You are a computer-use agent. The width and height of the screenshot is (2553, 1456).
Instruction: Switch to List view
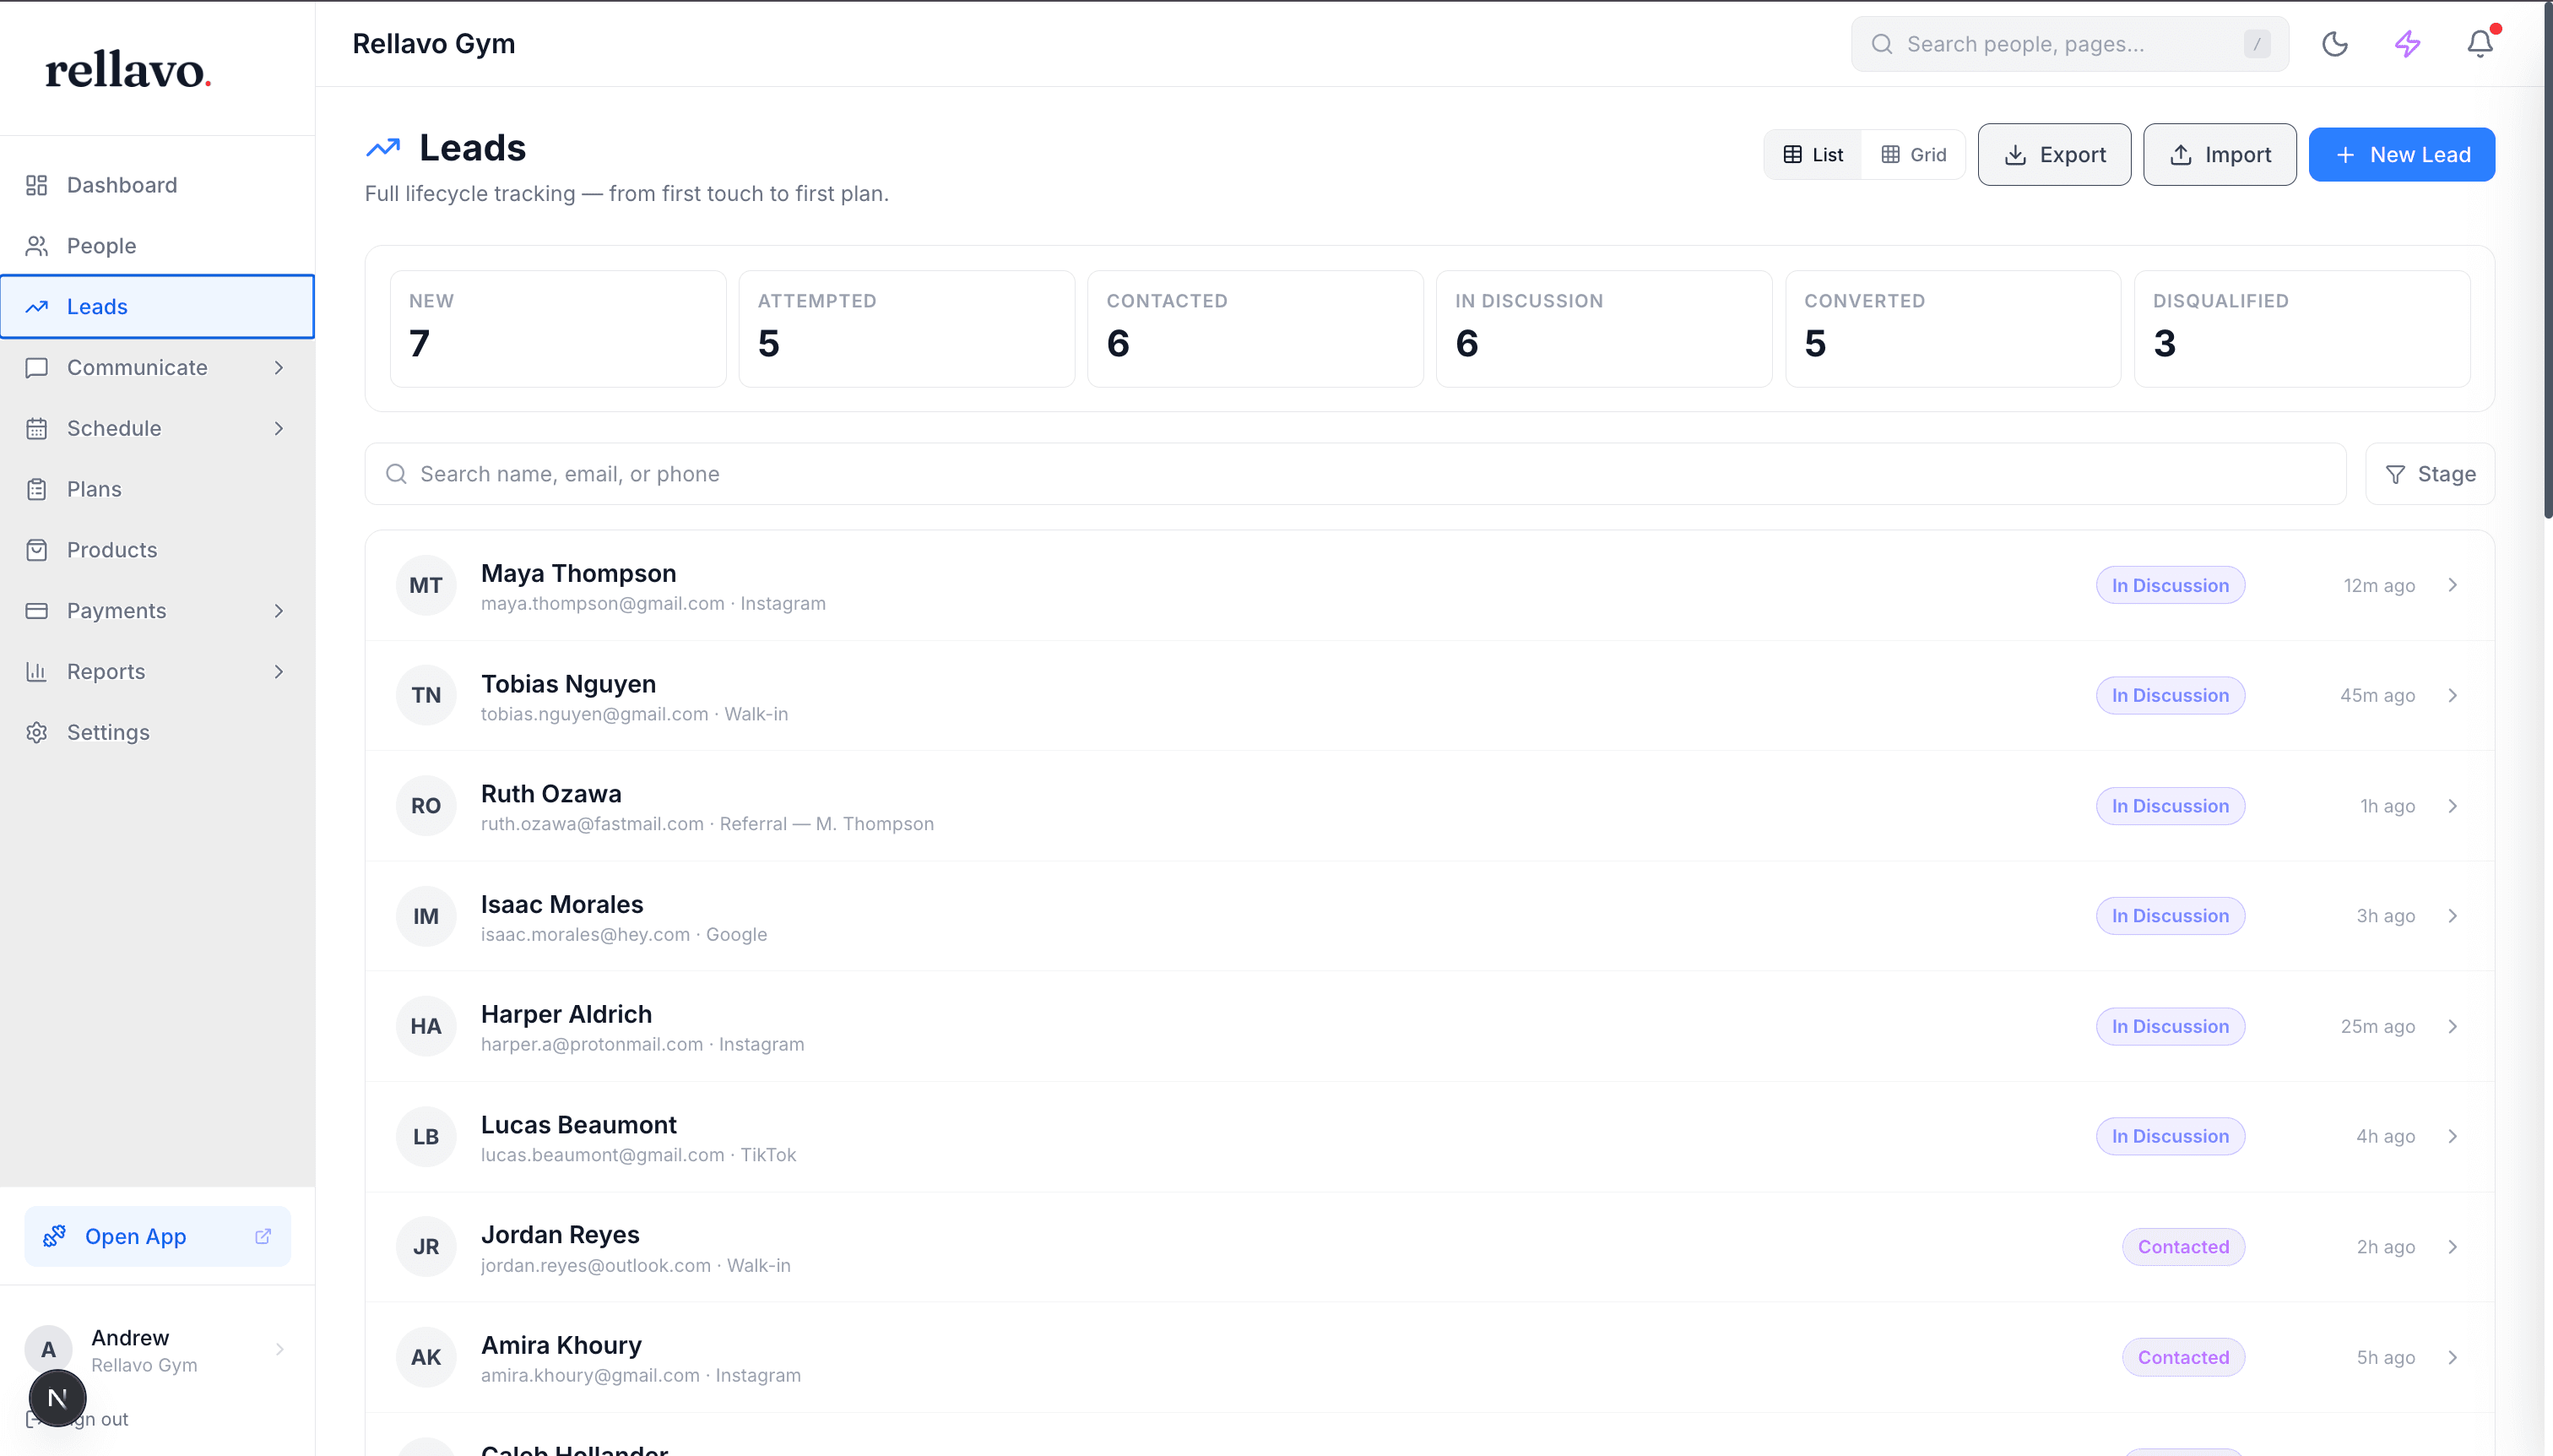click(1813, 155)
